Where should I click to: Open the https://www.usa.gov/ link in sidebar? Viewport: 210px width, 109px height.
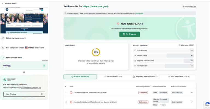pos(16,38)
